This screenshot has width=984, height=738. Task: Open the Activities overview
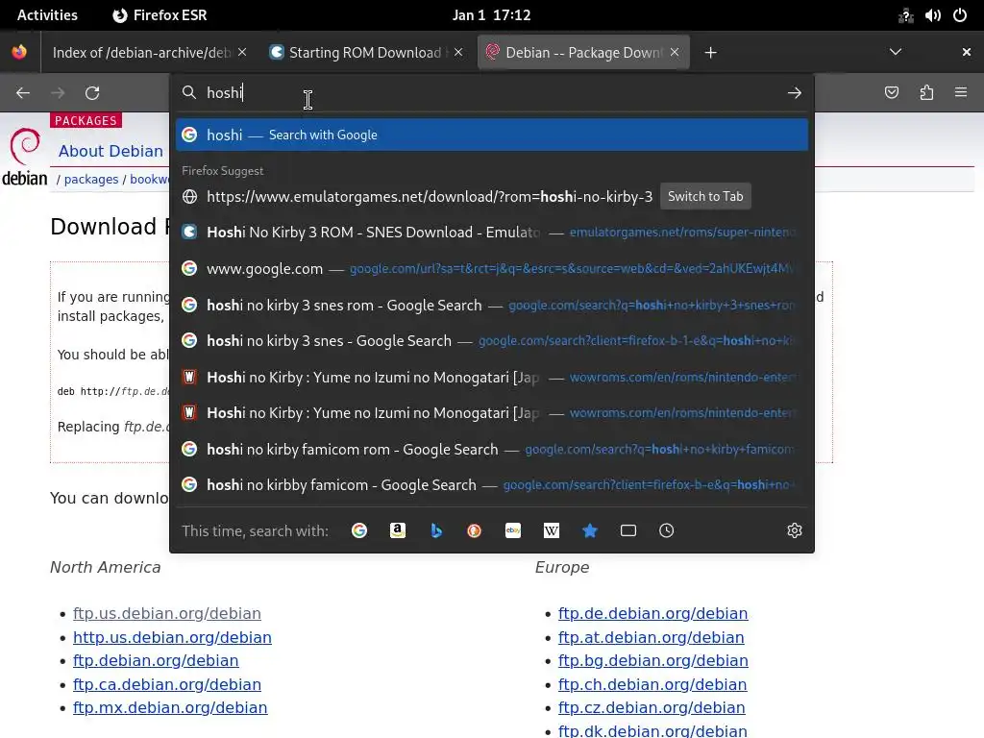click(47, 15)
